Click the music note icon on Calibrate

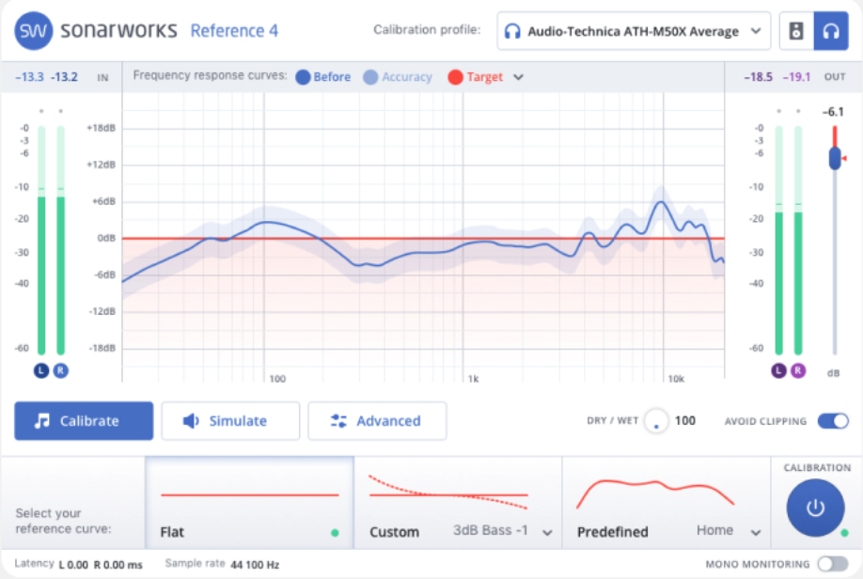click(x=41, y=421)
